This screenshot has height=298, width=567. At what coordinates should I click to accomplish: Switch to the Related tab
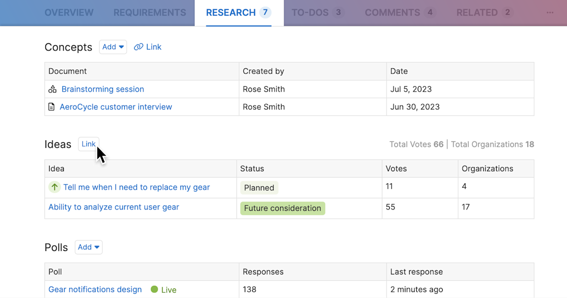477,13
